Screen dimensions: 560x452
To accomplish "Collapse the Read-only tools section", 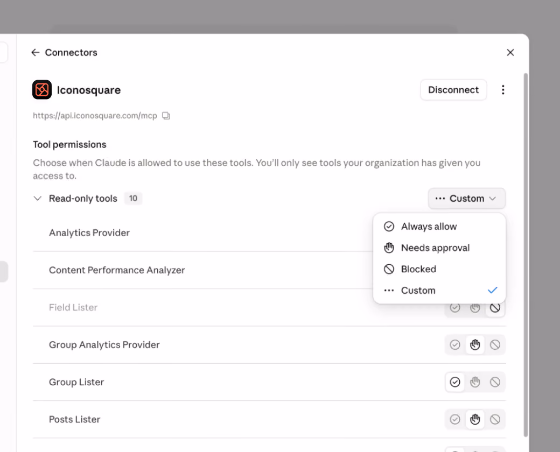I will pos(38,199).
